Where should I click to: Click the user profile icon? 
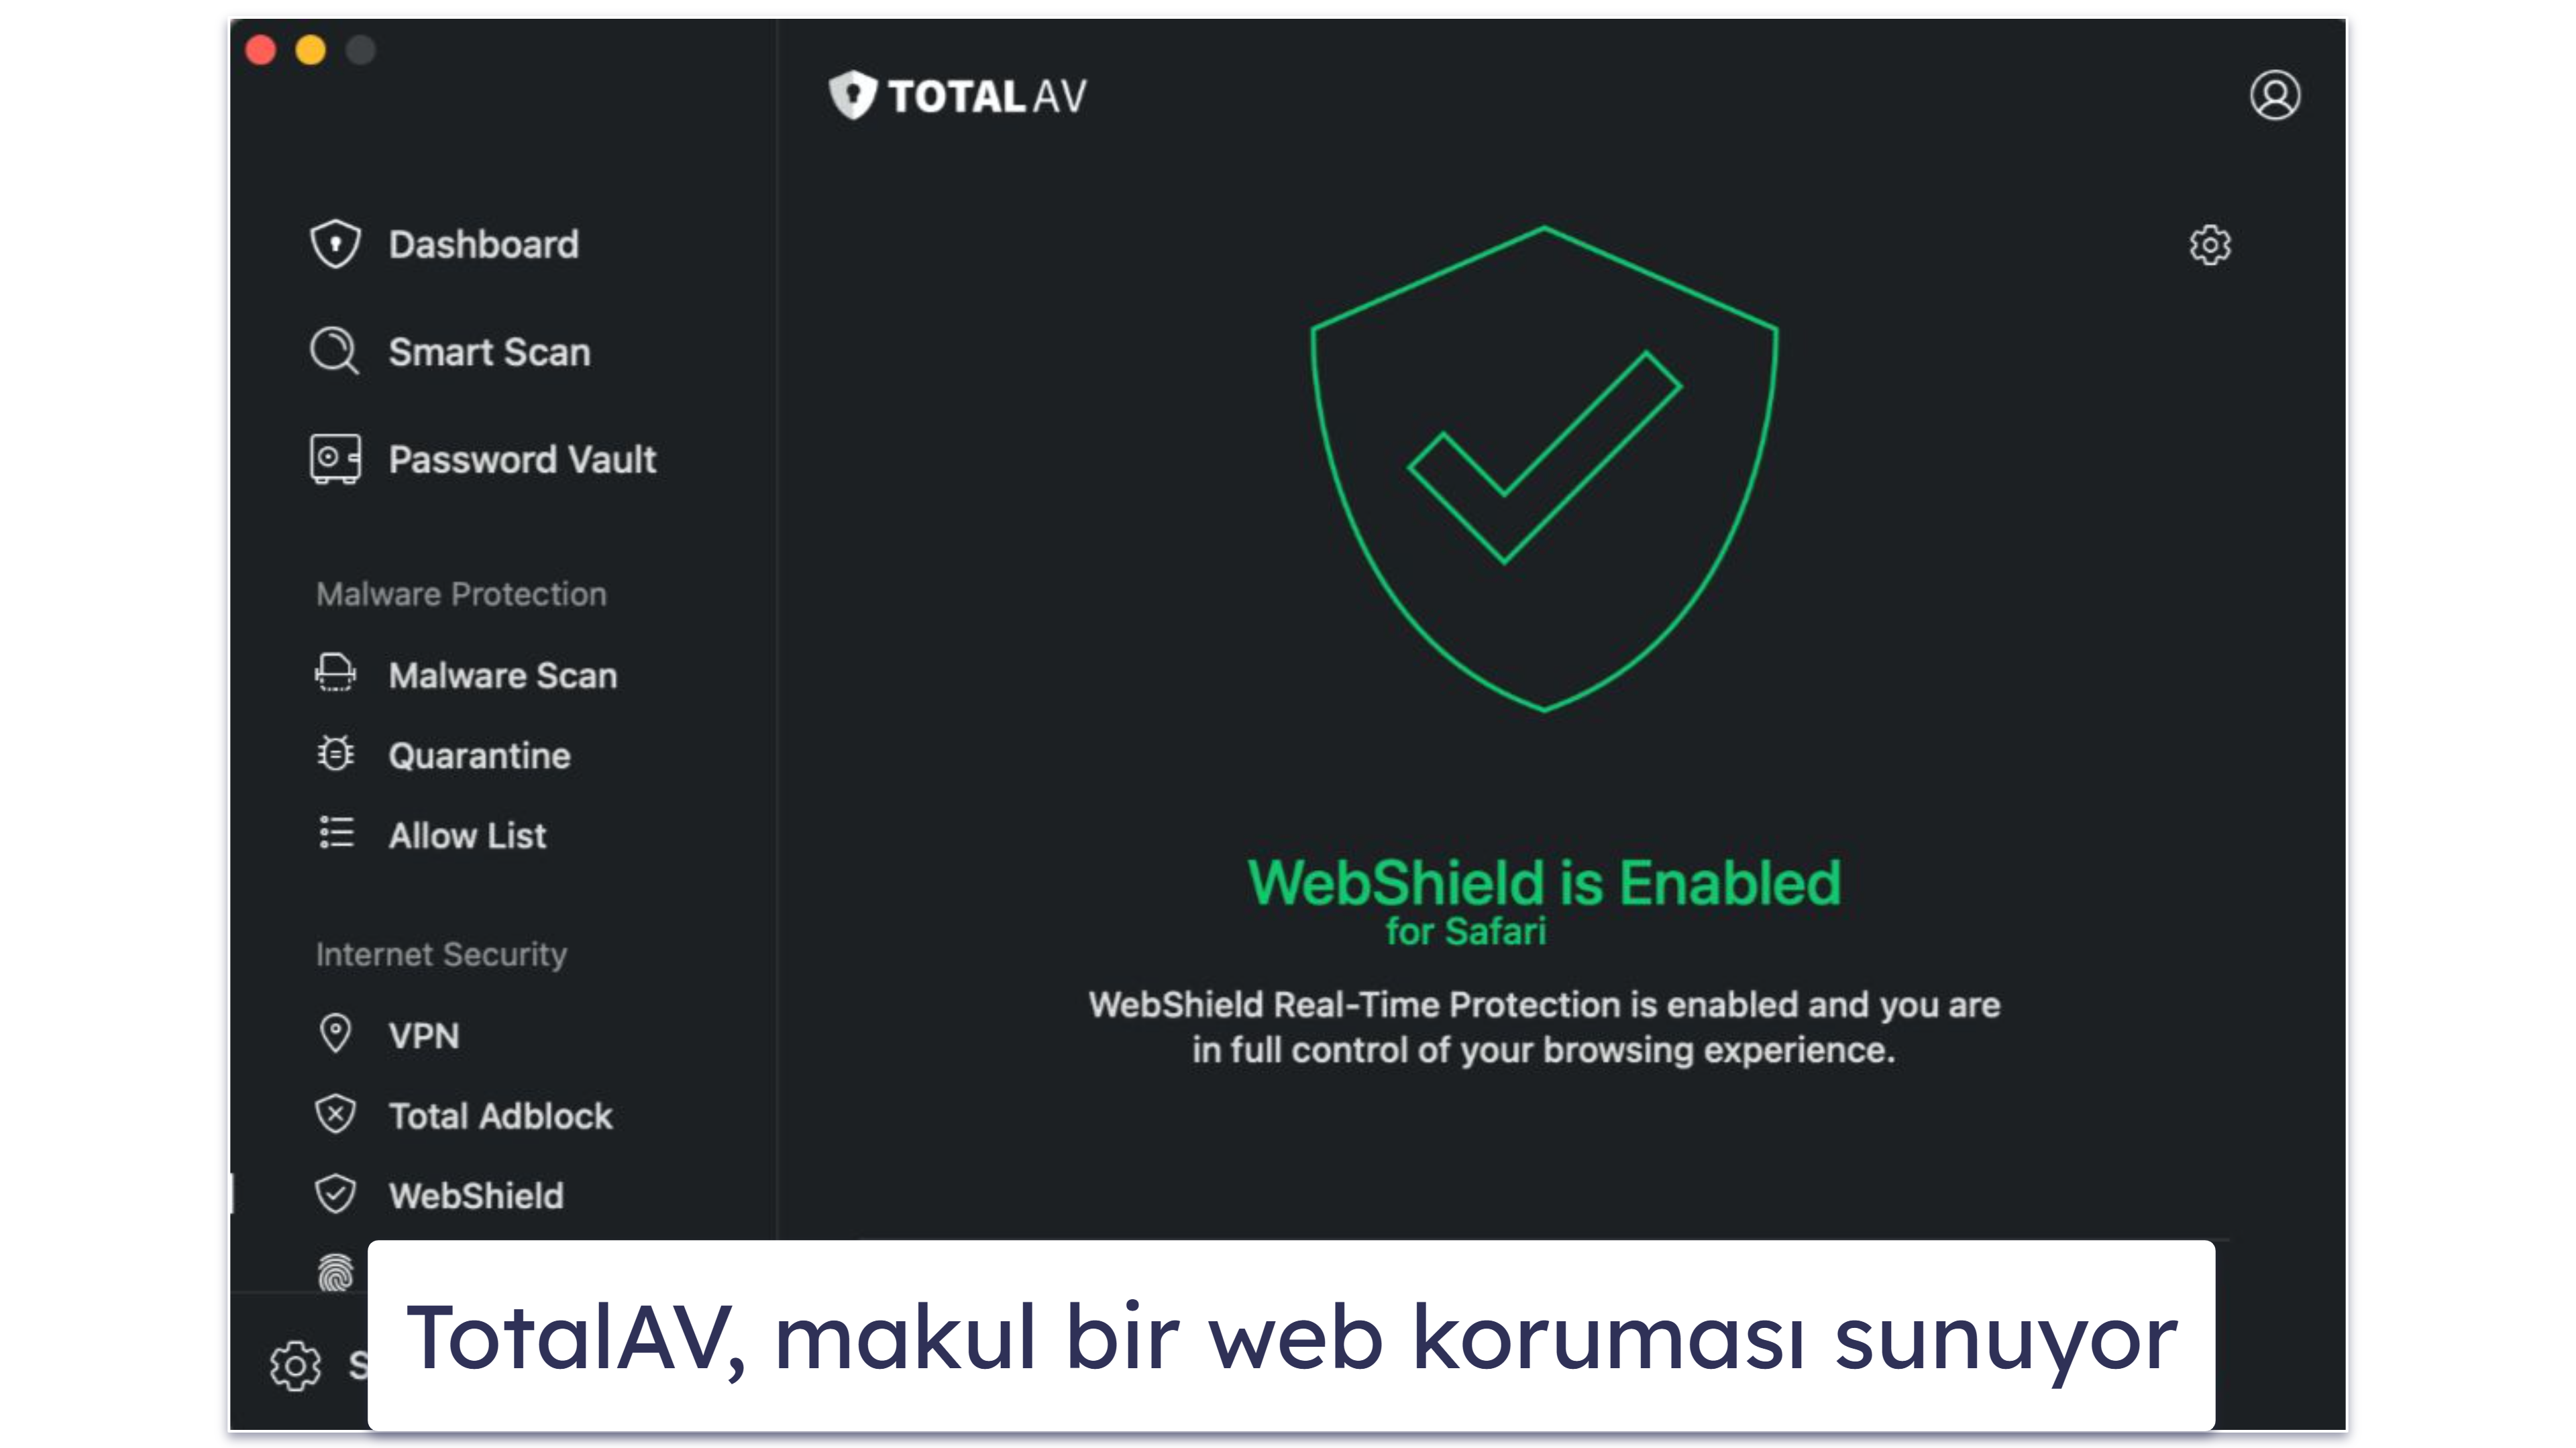tap(2275, 94)
